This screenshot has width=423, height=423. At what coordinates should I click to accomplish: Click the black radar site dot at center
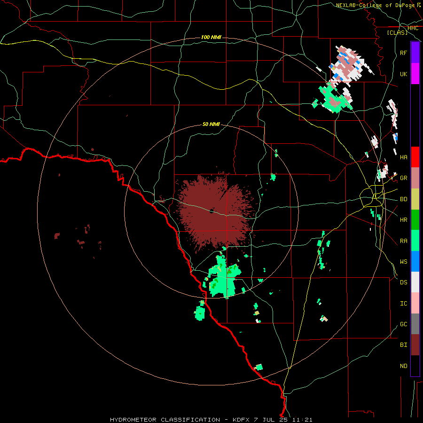click(211, 211)
